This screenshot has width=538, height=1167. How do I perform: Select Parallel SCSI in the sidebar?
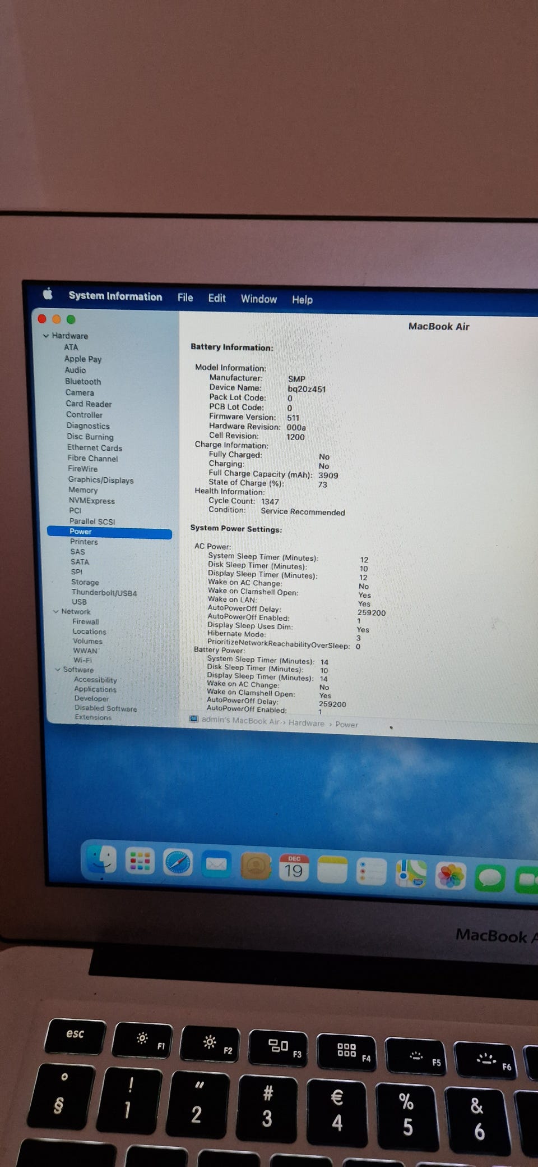(x=92, y=521)
